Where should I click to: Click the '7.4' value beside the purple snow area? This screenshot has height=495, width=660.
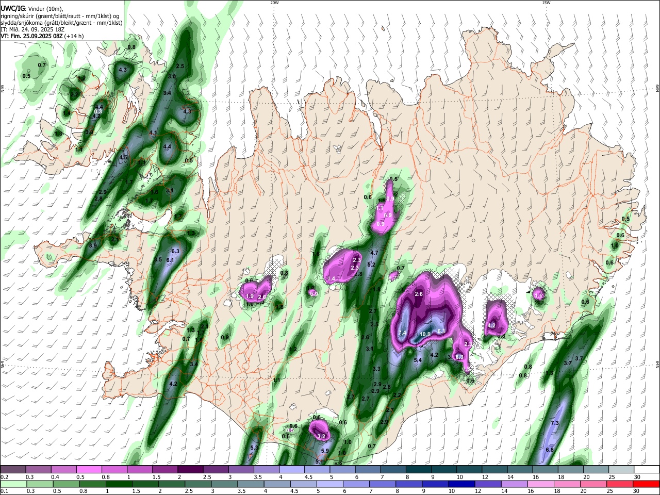click(x=402, y=332)
